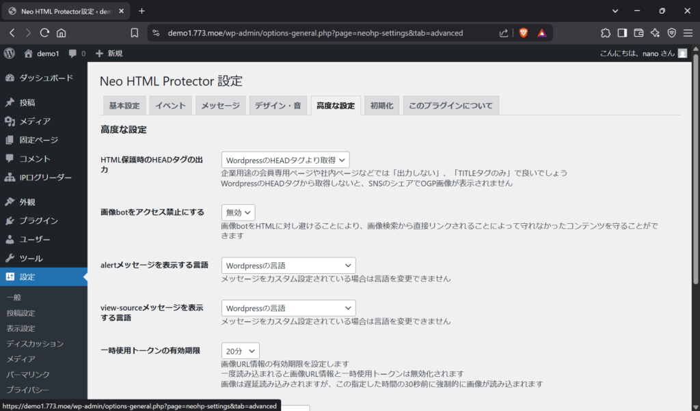Click the browser home icon
Viewport: 700px width, 411px height.
click(x=62, y=33)
